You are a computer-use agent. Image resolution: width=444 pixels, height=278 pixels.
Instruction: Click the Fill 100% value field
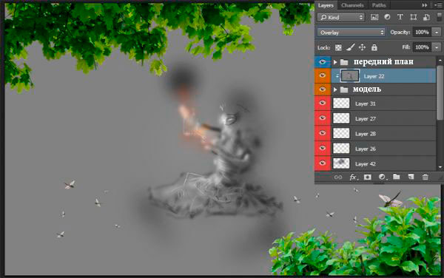pos(422,47)
